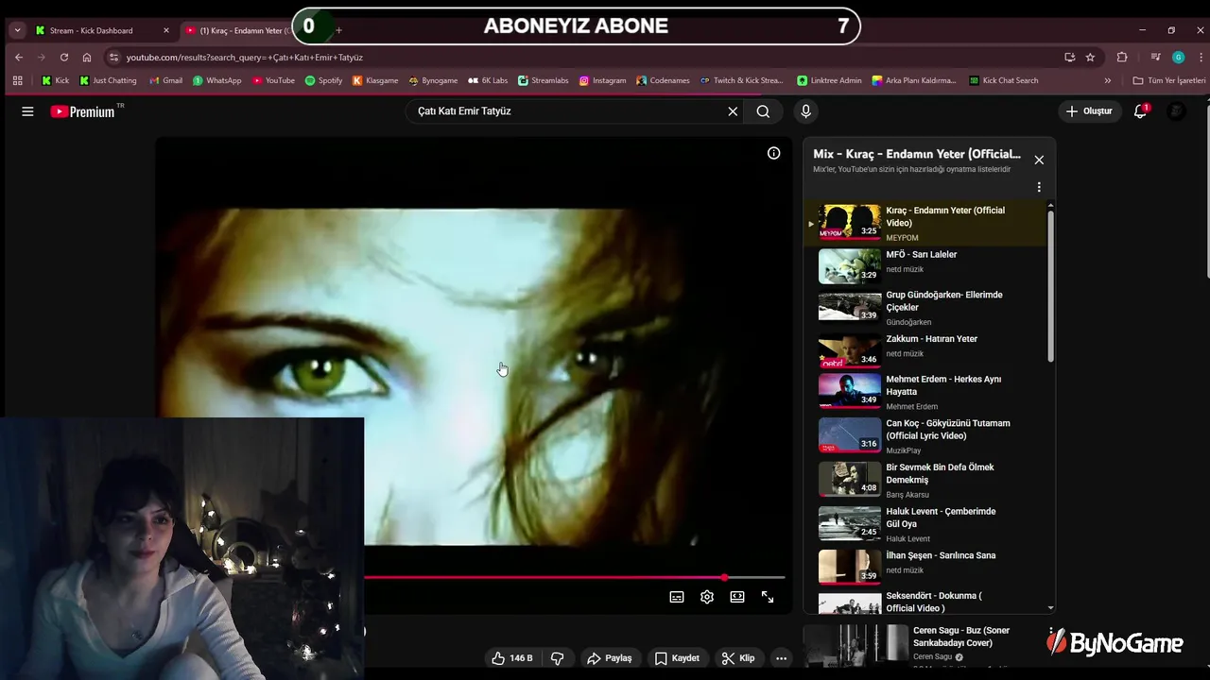
Task: Open the YouTube account avatar menu
Action: [1176, 111]
